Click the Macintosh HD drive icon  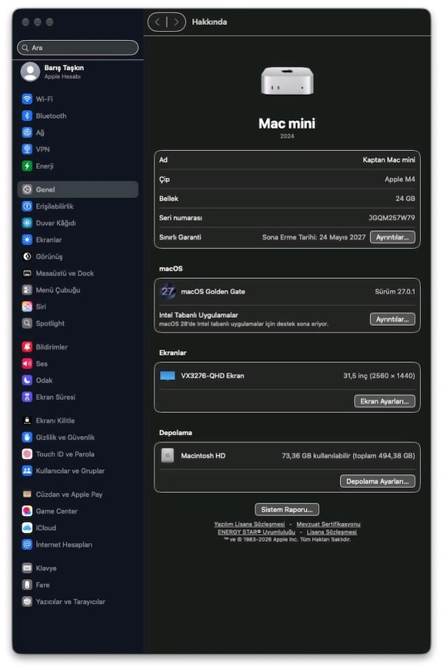(x=167, y=455)
